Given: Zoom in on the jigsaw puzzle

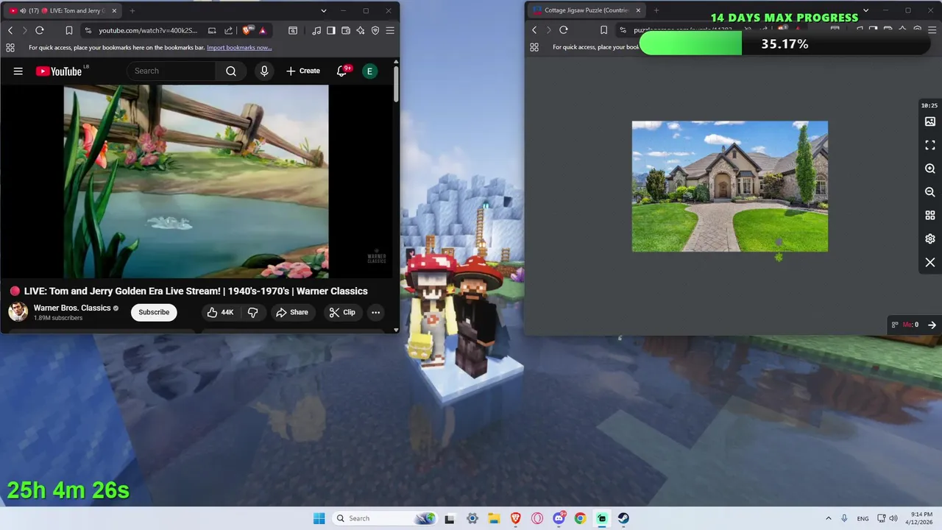Looking at the screenshot, I should [930, 169].
